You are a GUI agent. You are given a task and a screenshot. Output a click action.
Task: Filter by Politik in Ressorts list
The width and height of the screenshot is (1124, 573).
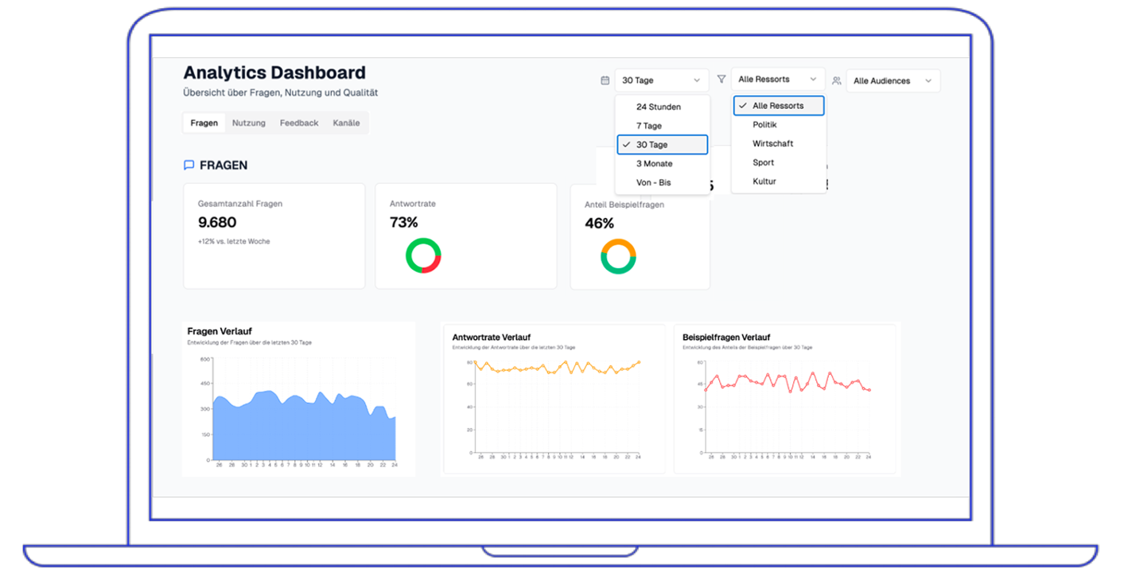764,125
